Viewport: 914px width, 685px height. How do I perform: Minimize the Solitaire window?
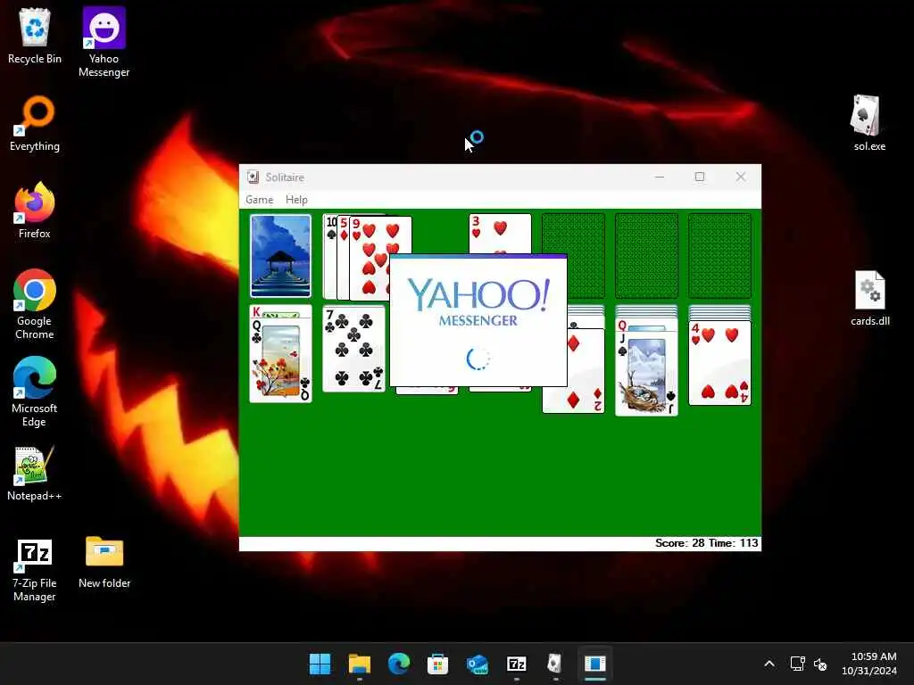(x=660, y=177)
